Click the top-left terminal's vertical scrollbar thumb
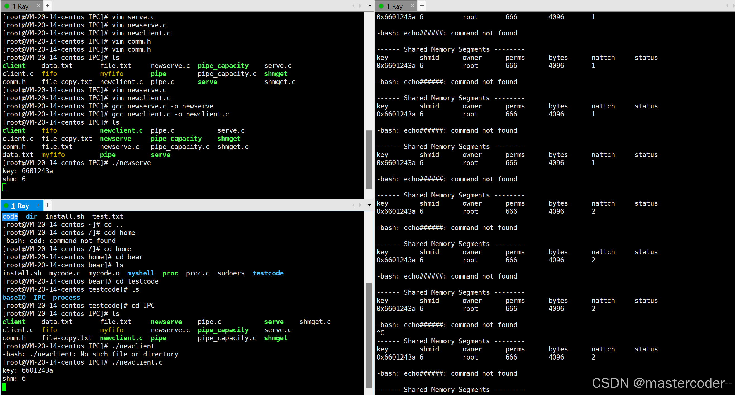 tap(369, 160)
